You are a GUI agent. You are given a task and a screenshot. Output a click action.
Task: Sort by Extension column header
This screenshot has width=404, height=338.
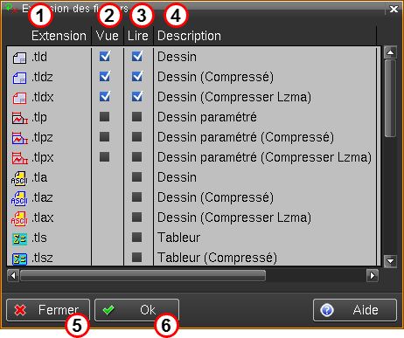(59, 36)
